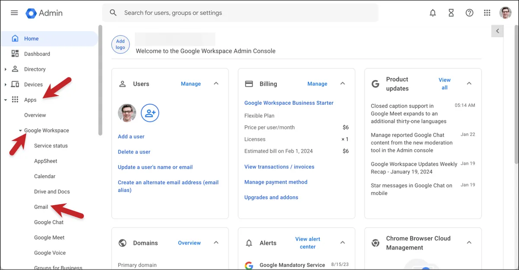Click the Apps grid icon in sidebar
This screenshot has height=270, width=519.
(x=15, y=100)
